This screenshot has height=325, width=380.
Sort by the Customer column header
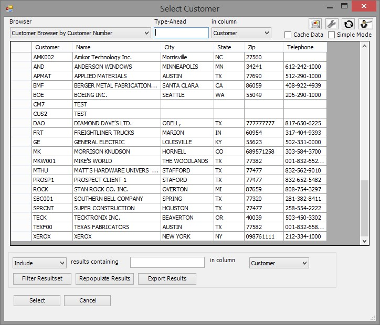pos(52,47)
